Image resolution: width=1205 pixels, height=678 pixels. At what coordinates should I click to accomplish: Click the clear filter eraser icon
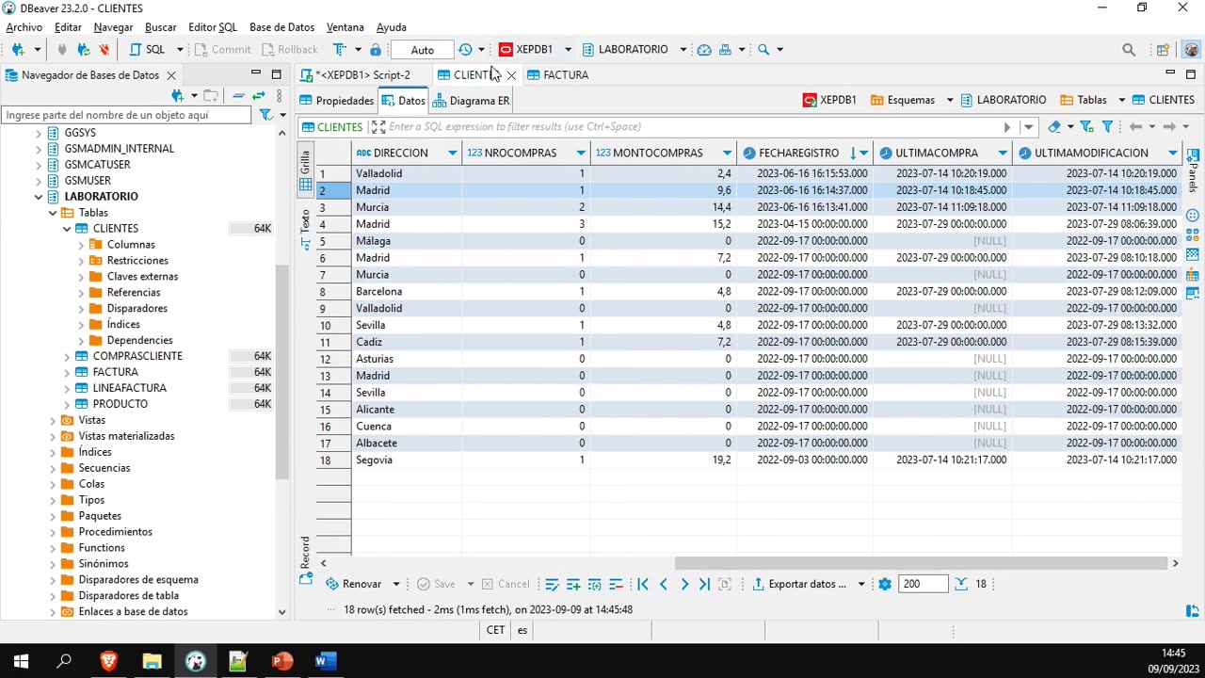[1054, 127]
